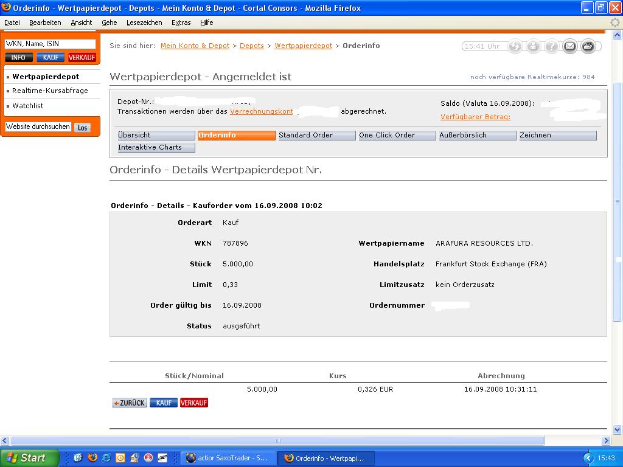Screen dimensions: 623x467
Task: Click the horizontal scrollbar thumb
Action: pos(277,440)
